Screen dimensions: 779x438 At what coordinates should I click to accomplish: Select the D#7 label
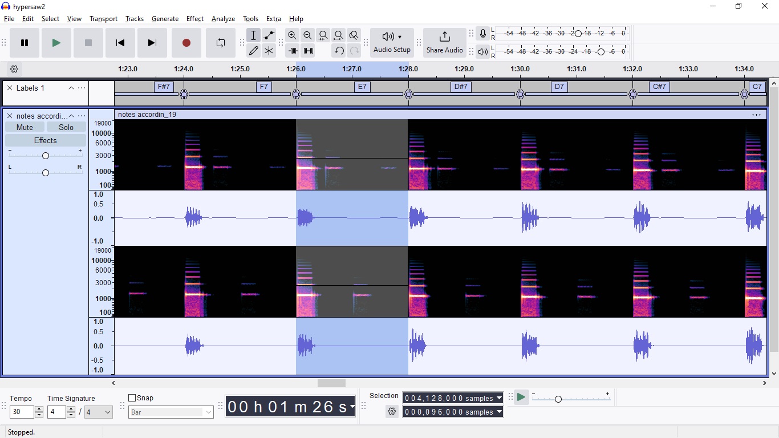click(460, 87)
